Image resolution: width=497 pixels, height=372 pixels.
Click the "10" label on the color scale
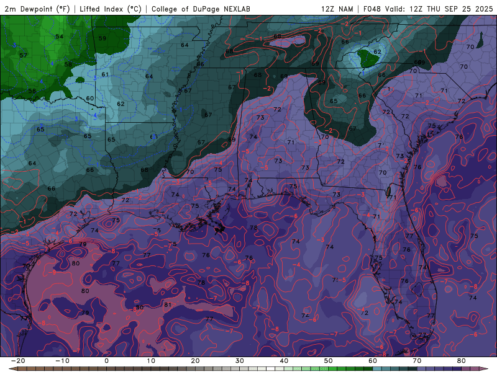pyautogui.click(x=151, y=361)
